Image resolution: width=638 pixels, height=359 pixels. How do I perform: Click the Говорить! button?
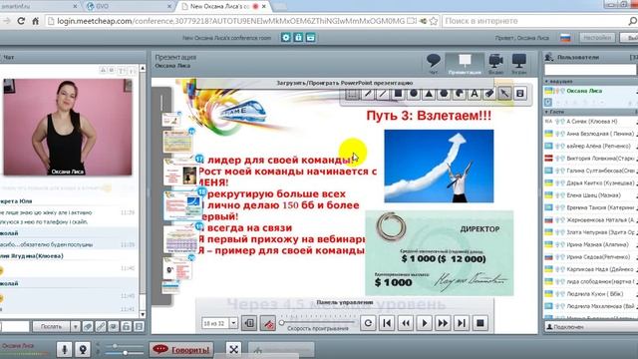coord(181,349)
